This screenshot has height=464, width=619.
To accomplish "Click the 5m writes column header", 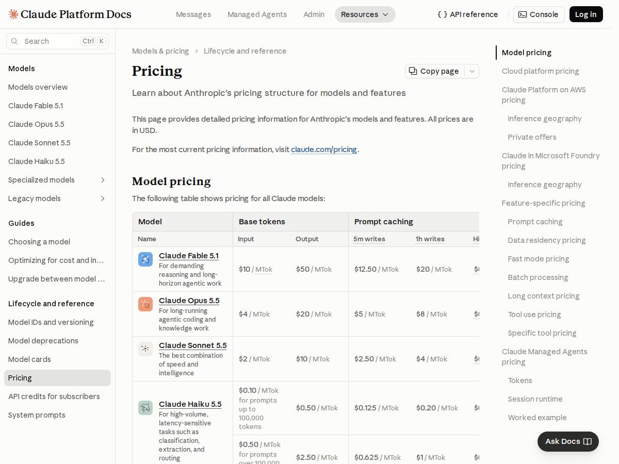I will 369,239.
